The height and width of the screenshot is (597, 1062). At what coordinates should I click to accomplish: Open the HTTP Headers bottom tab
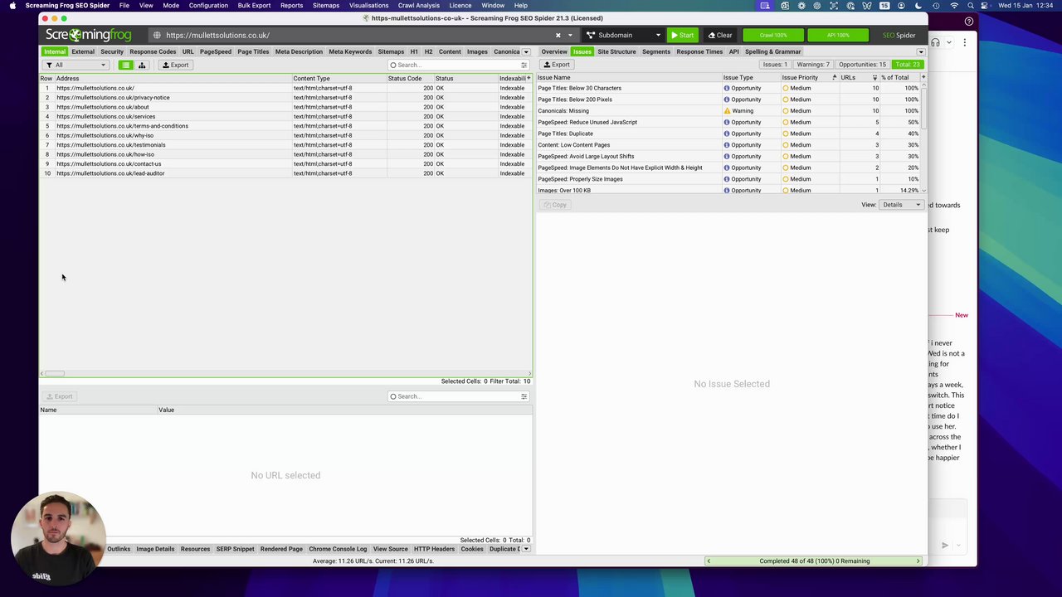tap(434, 549)
